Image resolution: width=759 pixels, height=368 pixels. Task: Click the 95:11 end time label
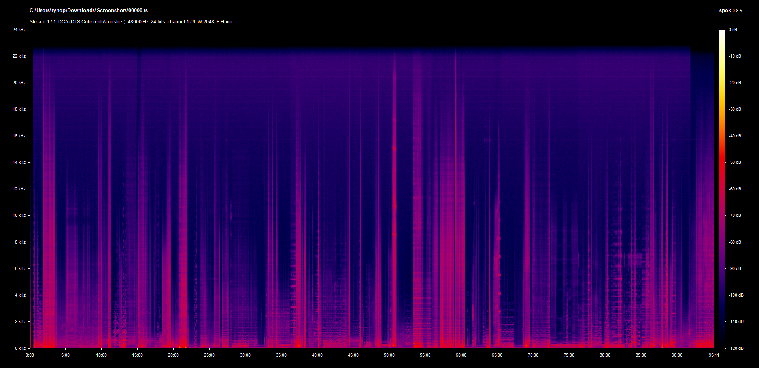tap(714, 355)
